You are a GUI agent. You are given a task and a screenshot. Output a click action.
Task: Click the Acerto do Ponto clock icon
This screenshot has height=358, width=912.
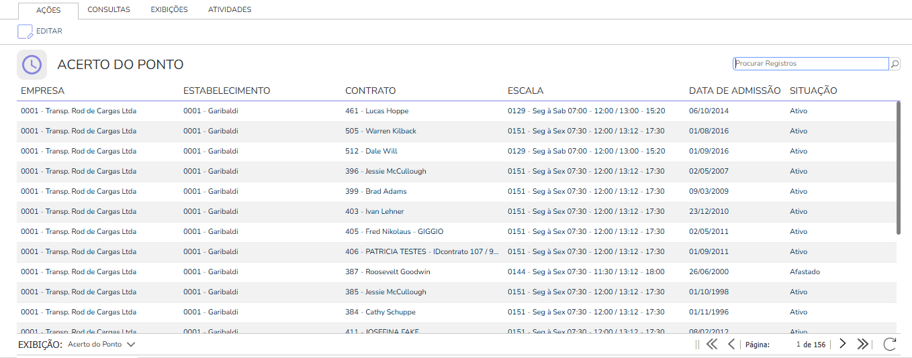coord(32,64)
